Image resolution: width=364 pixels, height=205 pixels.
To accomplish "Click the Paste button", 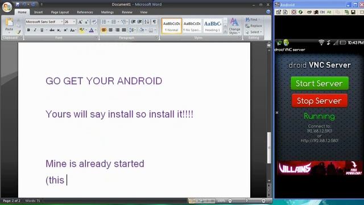I will [9, 25].
